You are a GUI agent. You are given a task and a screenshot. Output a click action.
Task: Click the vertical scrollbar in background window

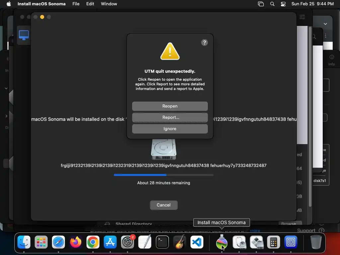coord(310,116)
